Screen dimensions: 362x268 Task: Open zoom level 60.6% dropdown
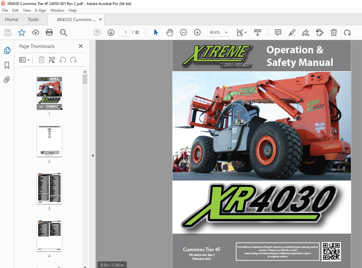point(226,32)
